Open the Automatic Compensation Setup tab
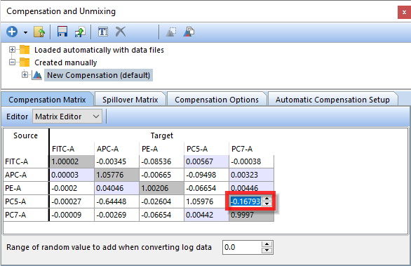Screen dimensions: 411x266 [x=332, y=100]
